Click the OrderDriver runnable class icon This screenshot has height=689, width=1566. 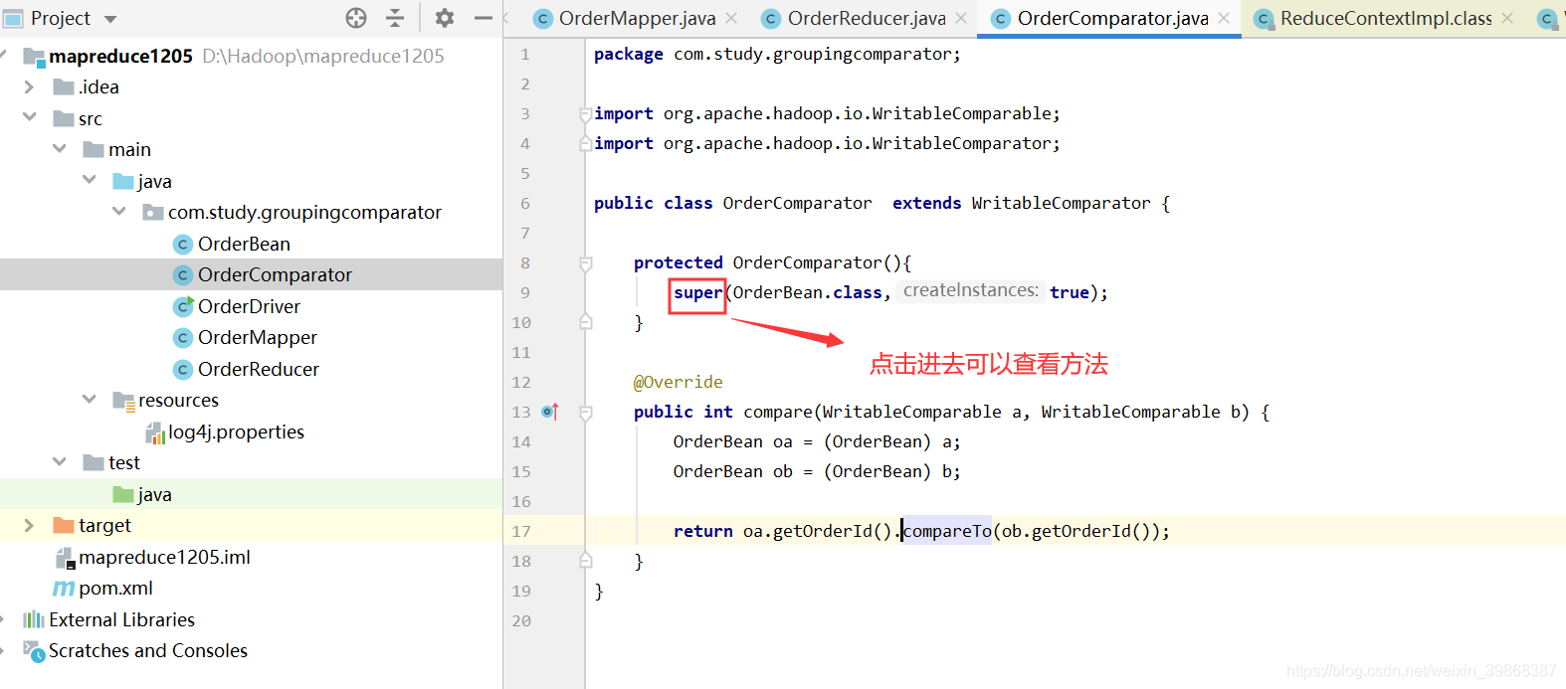[x=183, y=307]
